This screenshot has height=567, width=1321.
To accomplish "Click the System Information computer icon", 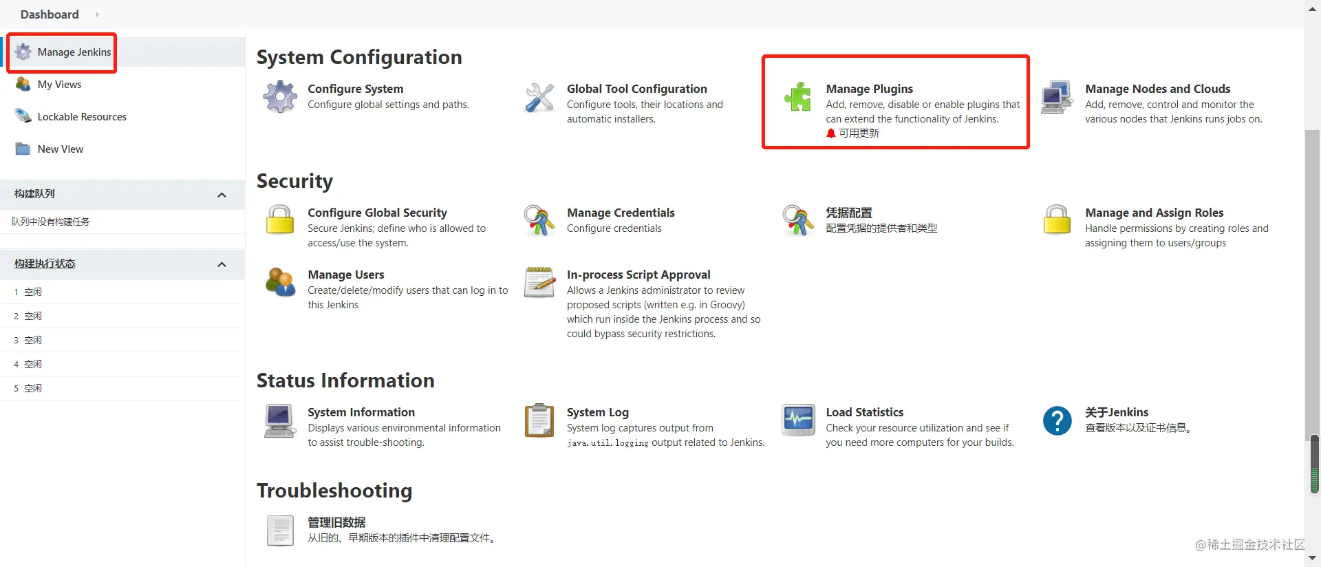I will pos(280,420).
